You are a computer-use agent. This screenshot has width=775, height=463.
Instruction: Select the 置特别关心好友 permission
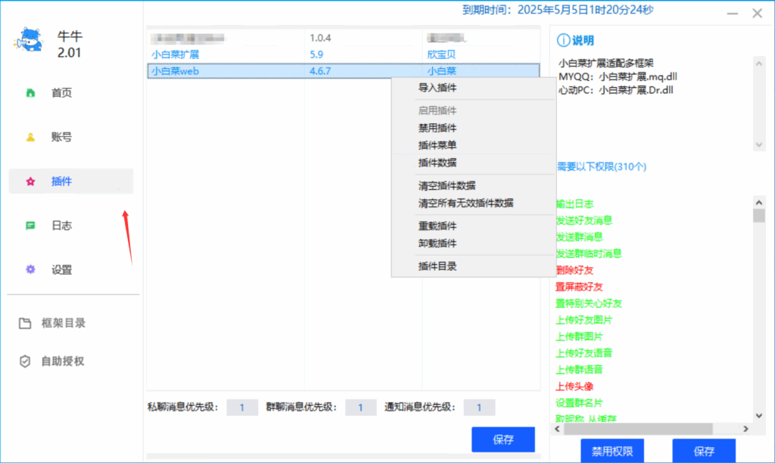pos(589,303)
